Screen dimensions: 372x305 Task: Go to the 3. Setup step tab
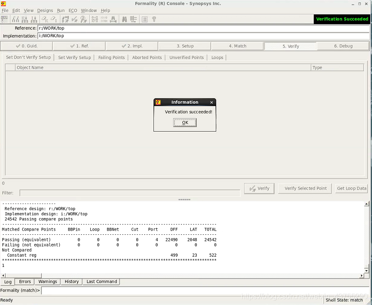click(x=185, y=46)
